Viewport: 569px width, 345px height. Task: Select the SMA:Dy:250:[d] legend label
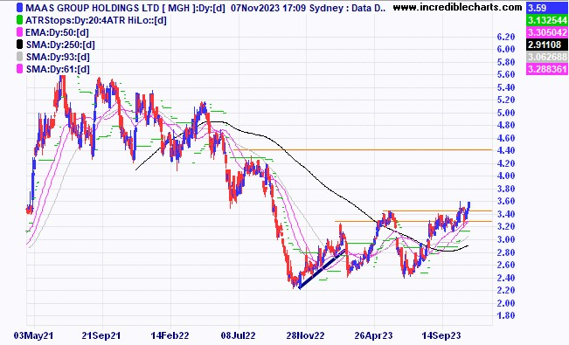(x=60, y=45)
